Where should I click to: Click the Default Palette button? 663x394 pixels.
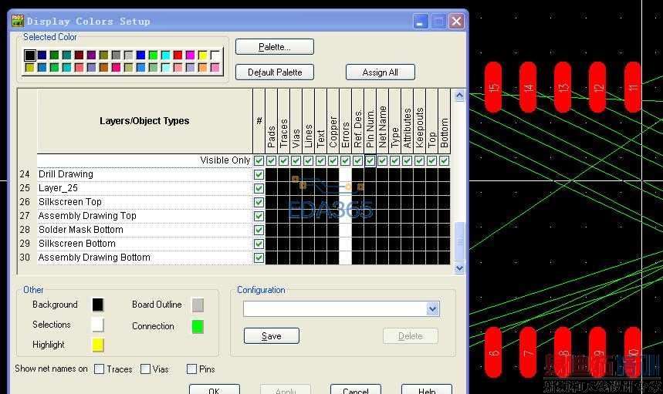point(275,72)
